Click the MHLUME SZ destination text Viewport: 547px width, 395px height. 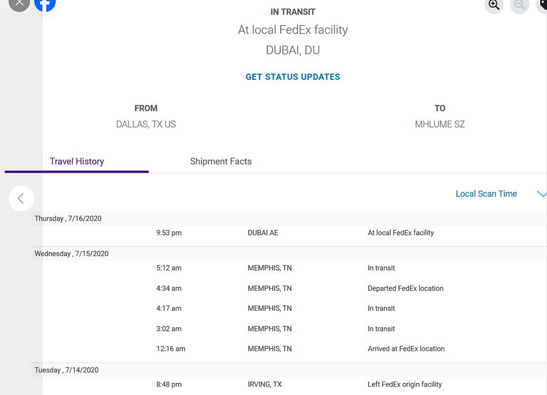(440, 124)
